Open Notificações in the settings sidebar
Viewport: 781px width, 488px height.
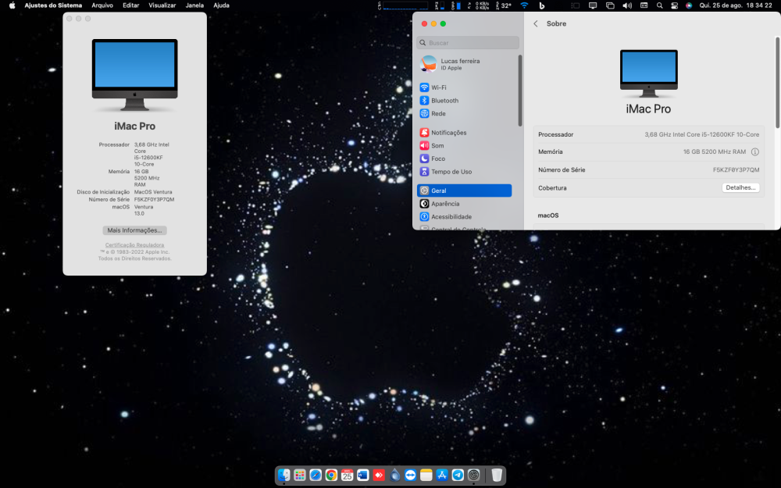pyautogui.click(x=464, y=133)
